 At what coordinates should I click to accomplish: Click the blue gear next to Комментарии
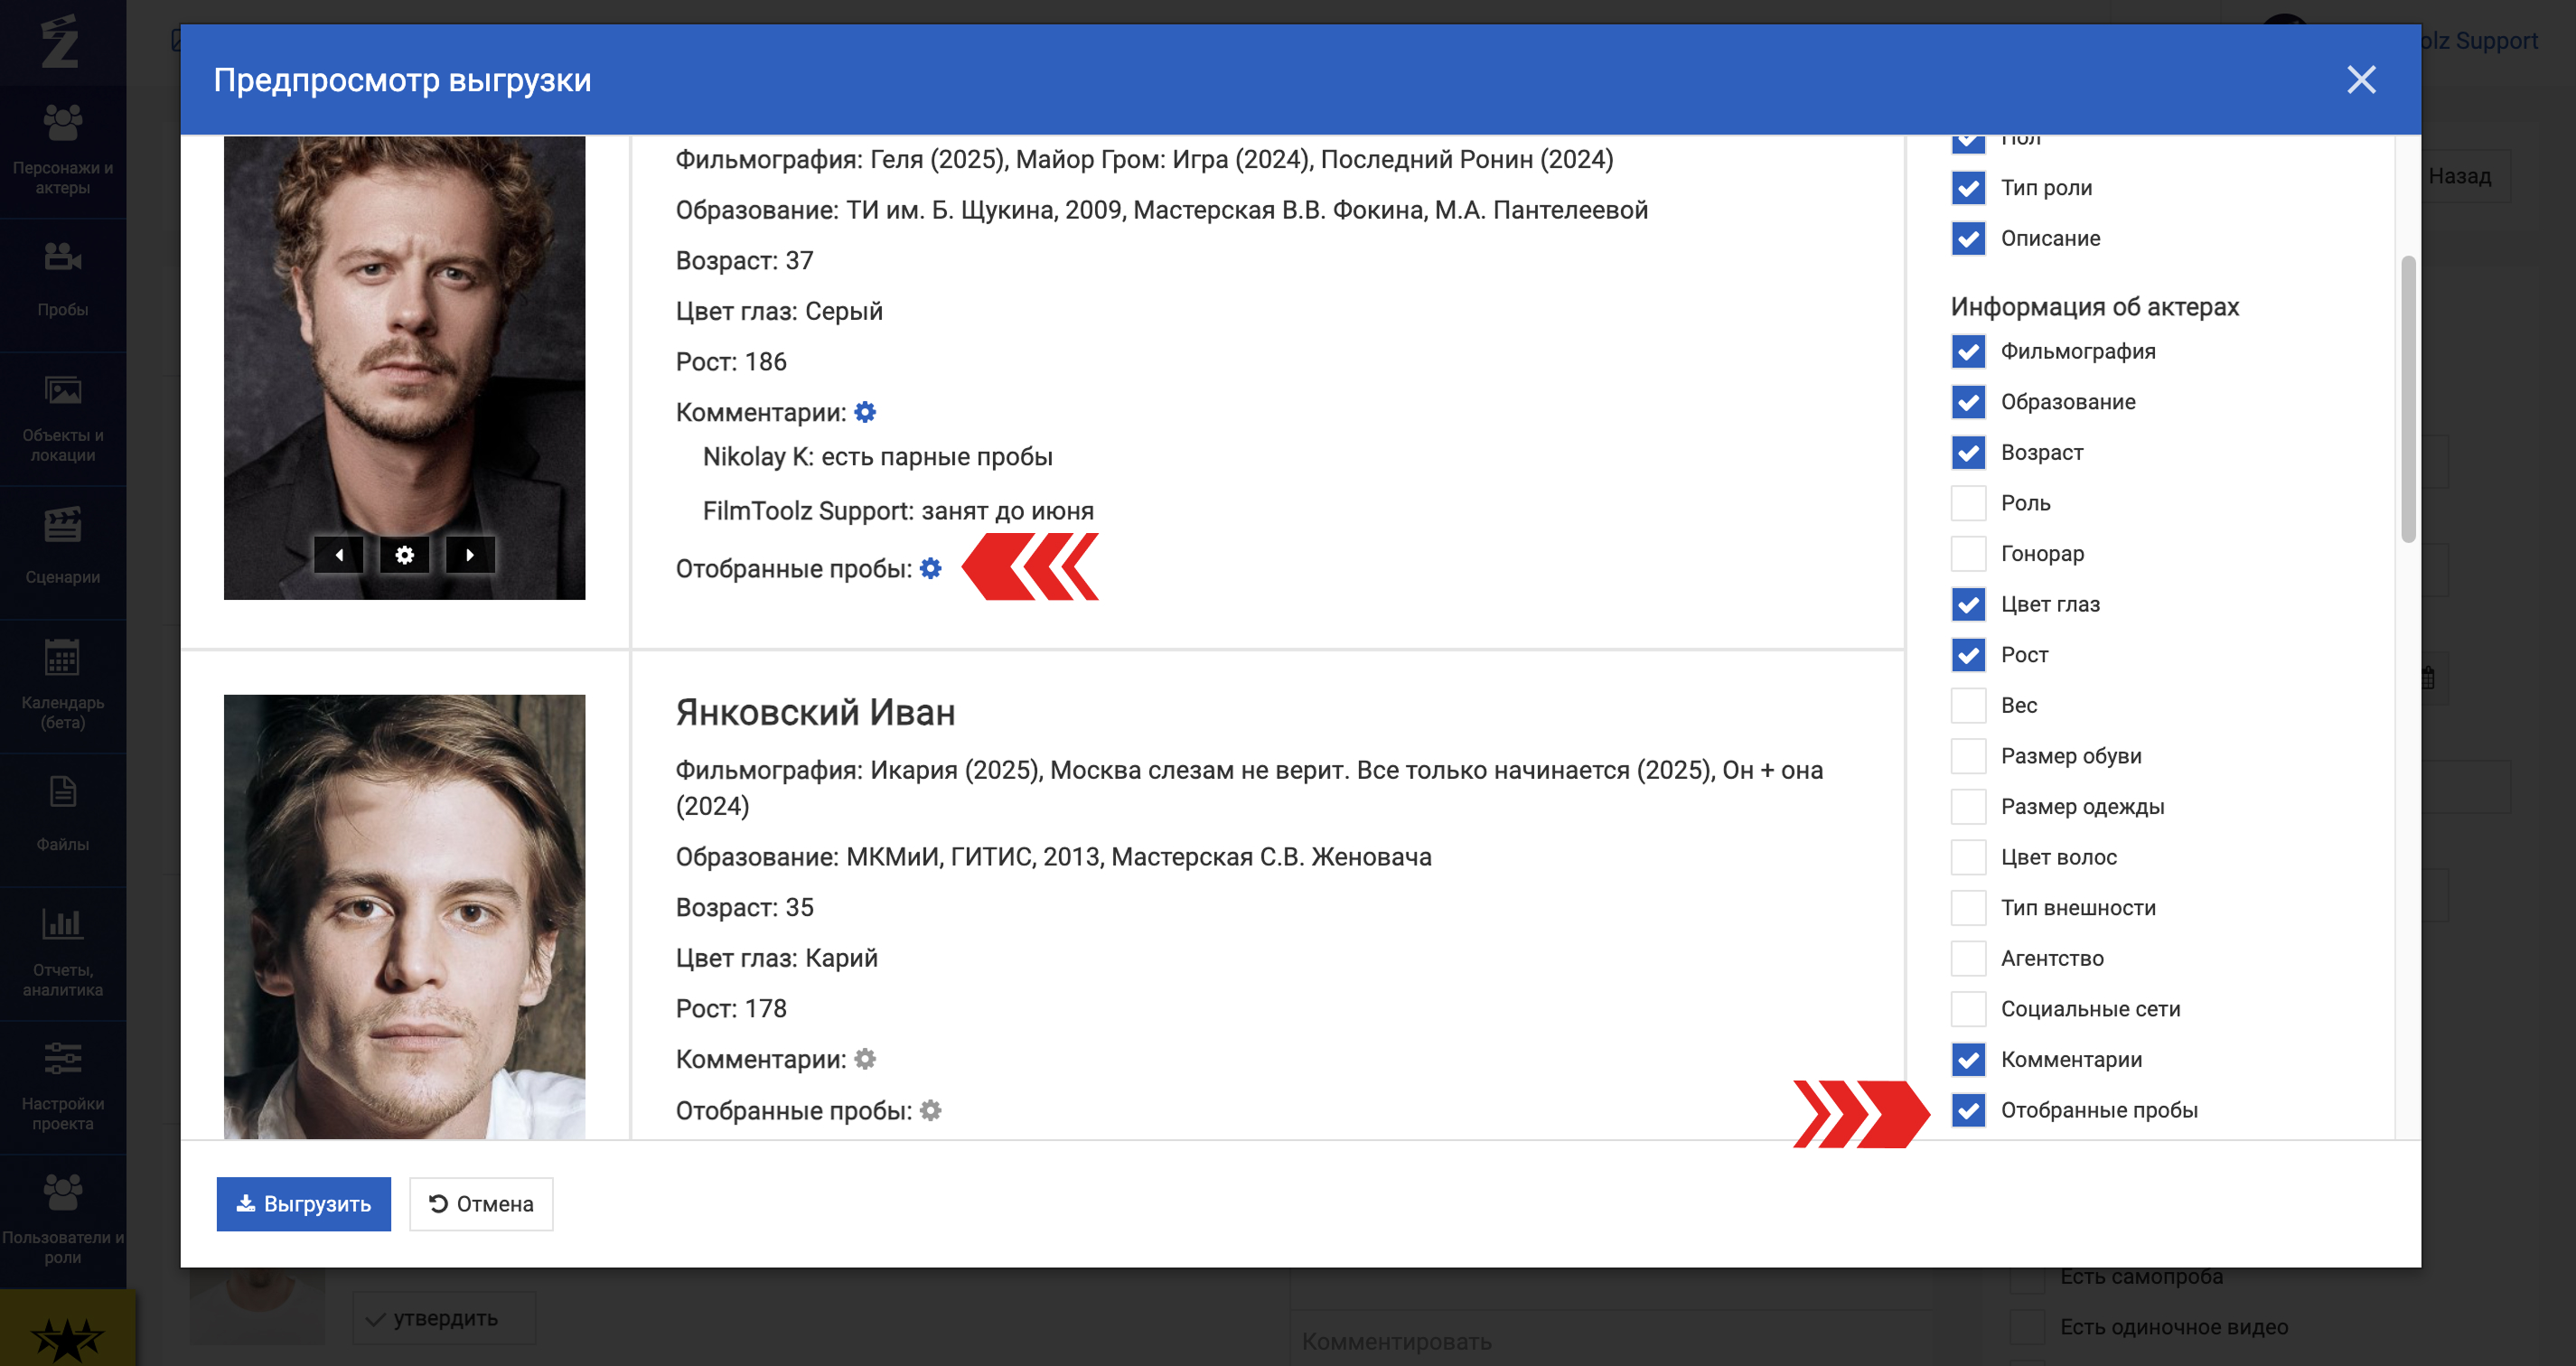[865, 412]
